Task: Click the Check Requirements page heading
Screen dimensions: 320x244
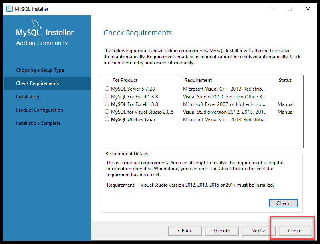Action: click(137, 33)
